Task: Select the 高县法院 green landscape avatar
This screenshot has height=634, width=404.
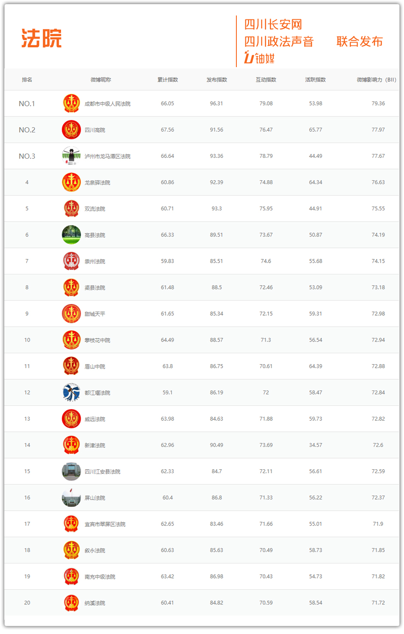Action: (x=71, y=235)
